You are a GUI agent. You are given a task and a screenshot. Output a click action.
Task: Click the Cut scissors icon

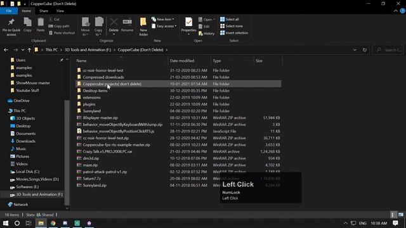click(51, 20)
